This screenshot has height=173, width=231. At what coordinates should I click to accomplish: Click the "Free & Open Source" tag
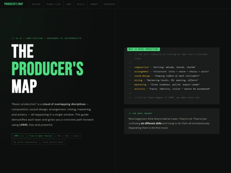[x=41, y=136]
